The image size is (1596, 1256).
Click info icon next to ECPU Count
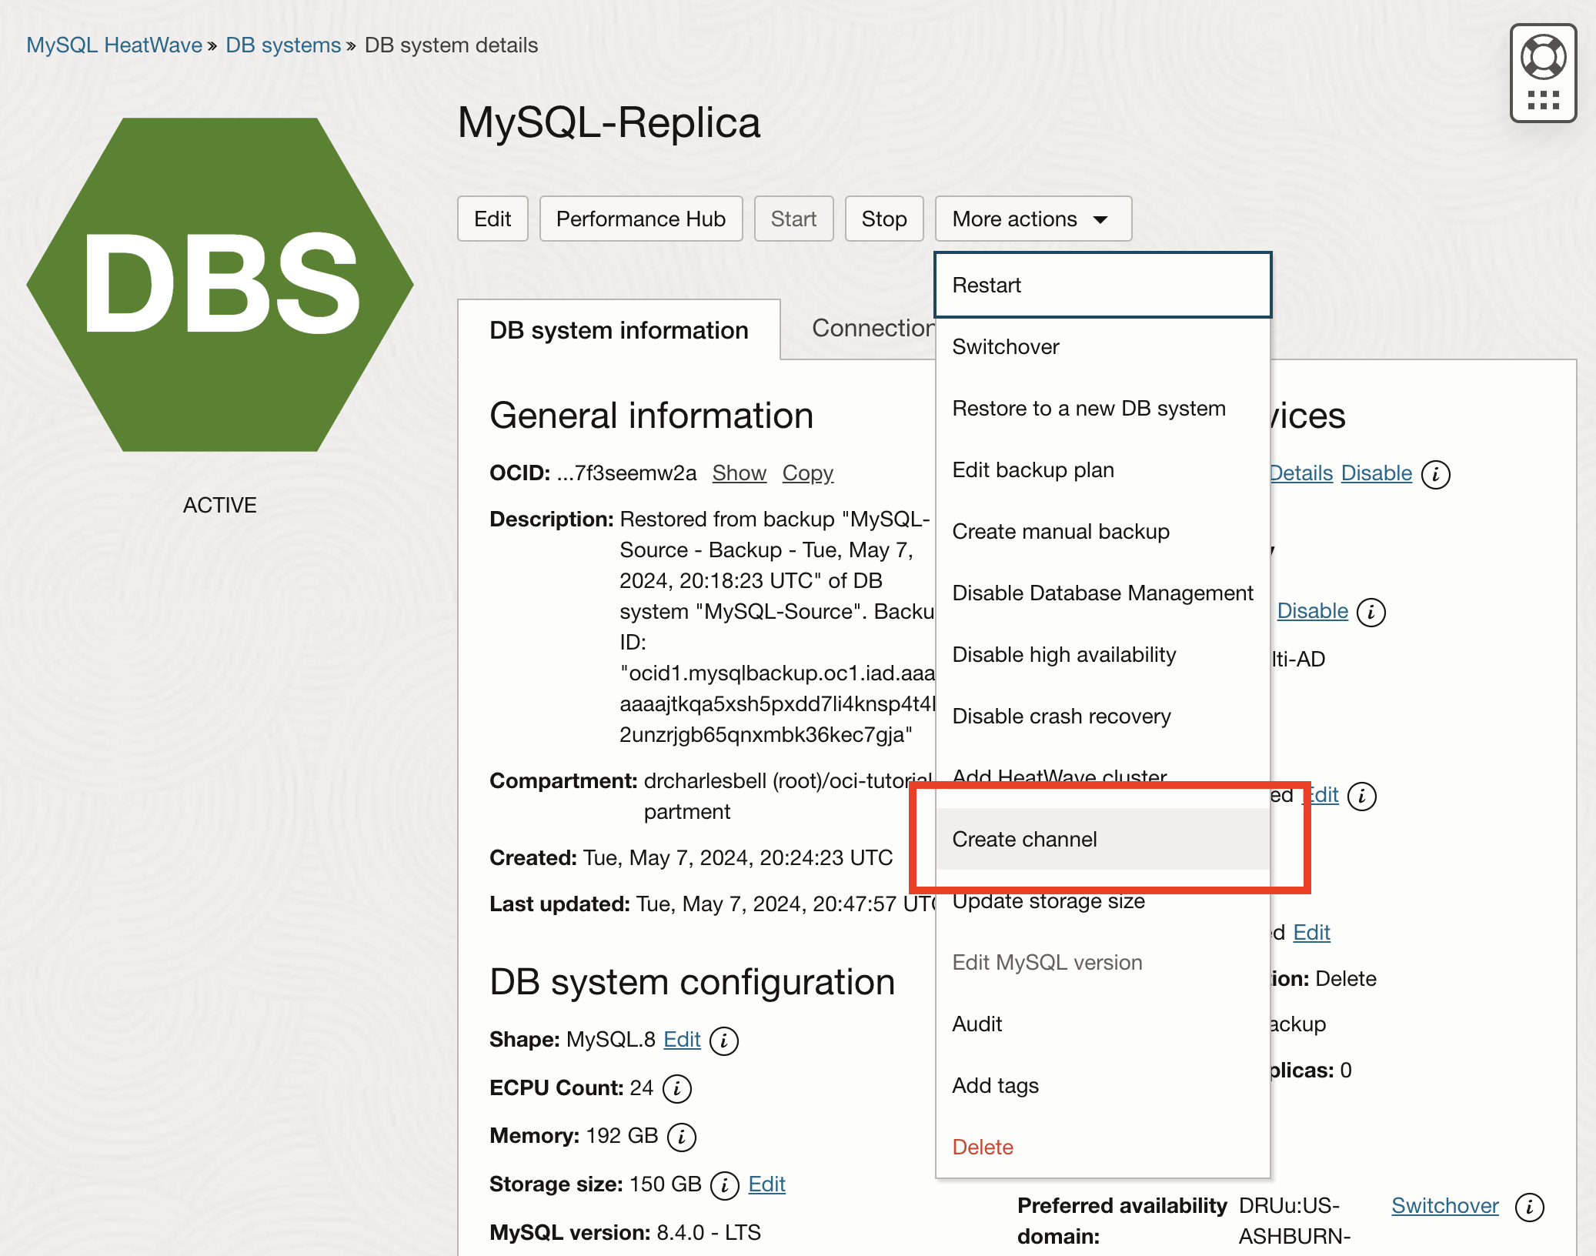[x=676, y=1088]
